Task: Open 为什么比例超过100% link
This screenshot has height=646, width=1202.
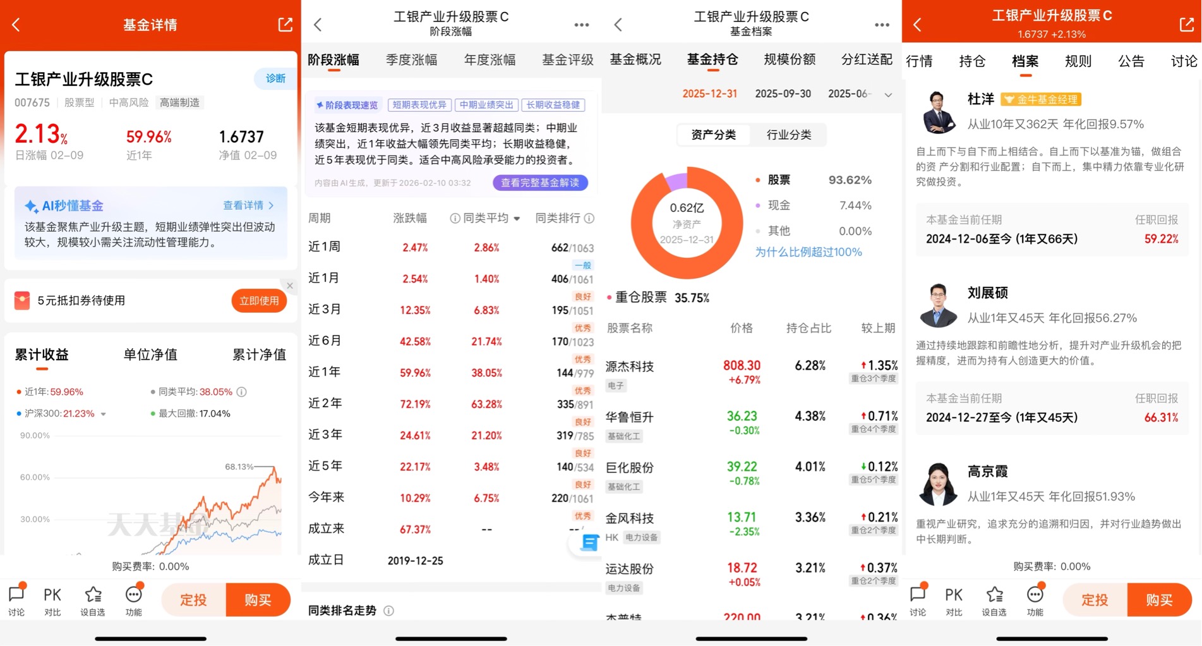Action: click(x=808, y=252)
